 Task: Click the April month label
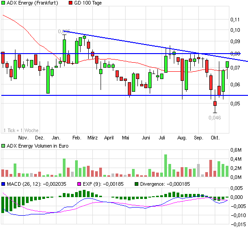pos(109,138)
